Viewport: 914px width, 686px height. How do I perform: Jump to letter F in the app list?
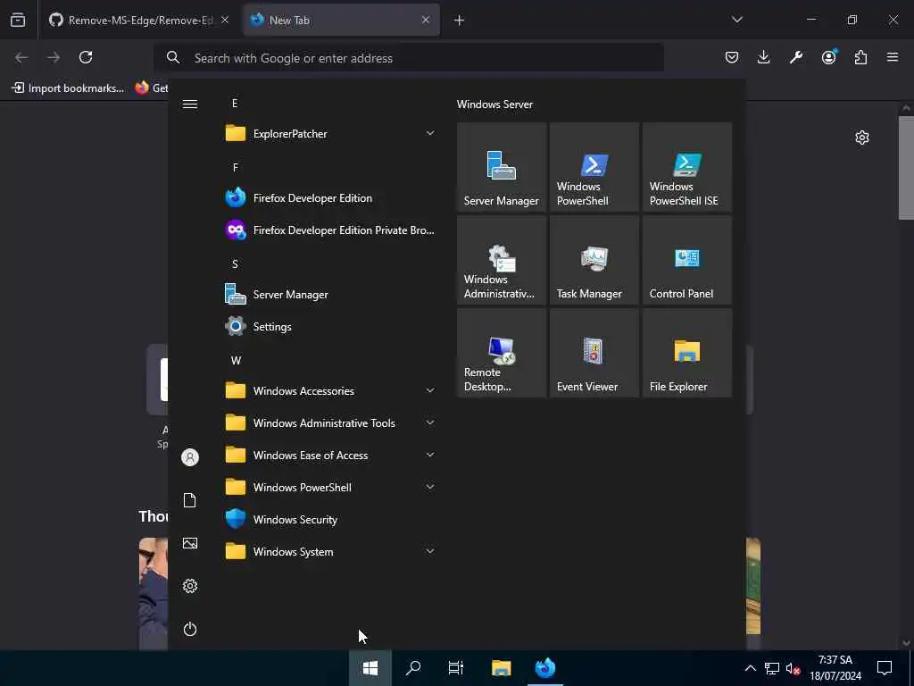click(236, 167)
